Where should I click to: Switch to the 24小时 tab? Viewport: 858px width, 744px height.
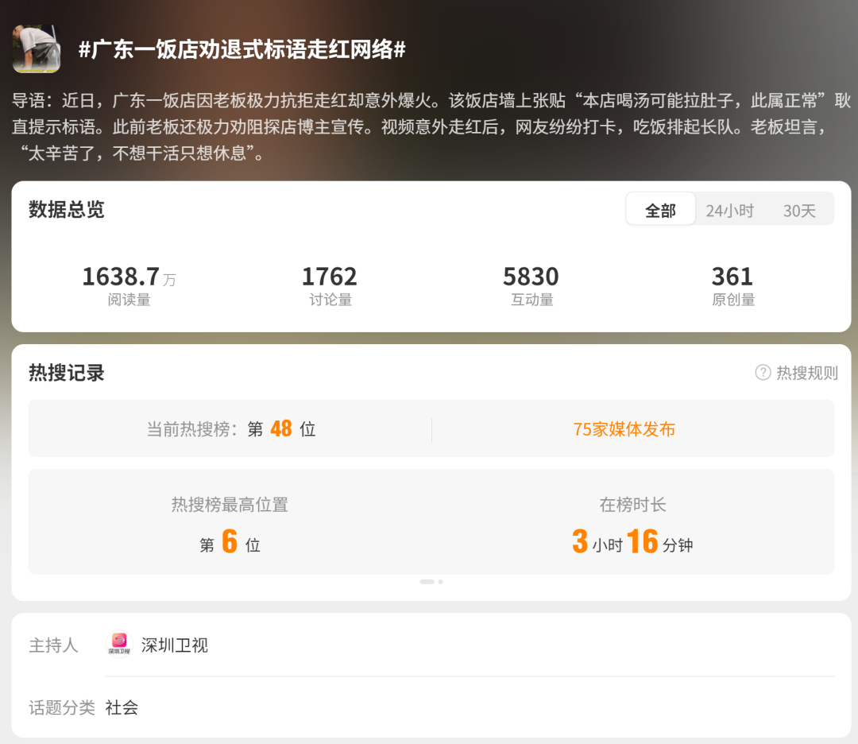(x=729, y=210)
